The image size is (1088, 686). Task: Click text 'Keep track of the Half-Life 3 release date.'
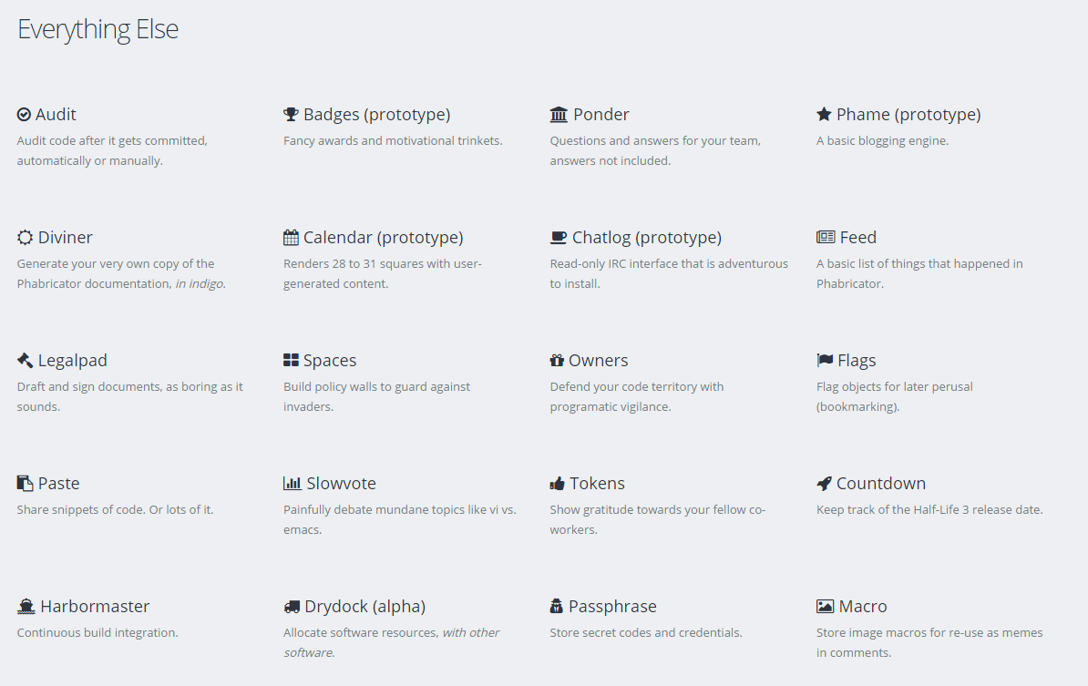[x=929, y=509]
